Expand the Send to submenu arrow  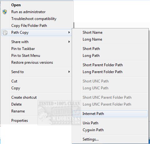point(69,72)
